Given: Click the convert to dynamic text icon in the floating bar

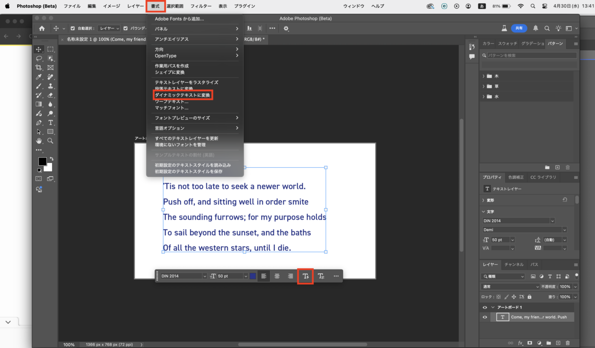Looking at the screenshot, I should (x=305, y=276).
